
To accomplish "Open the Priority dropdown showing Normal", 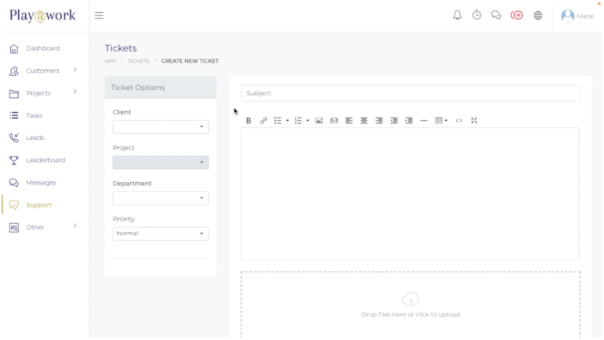I will pos(161,234).
